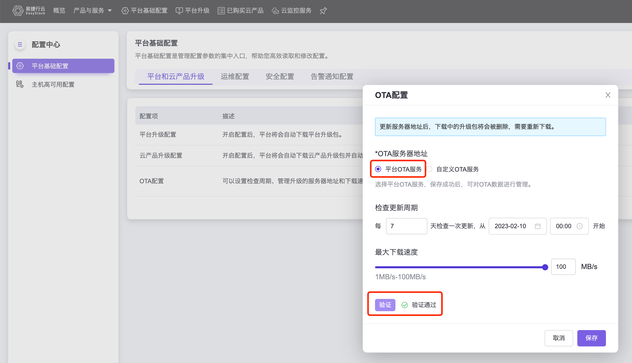Click the 主机高可用配置 sidebar icon
632x363 pixels.
(x=20, y=84)
